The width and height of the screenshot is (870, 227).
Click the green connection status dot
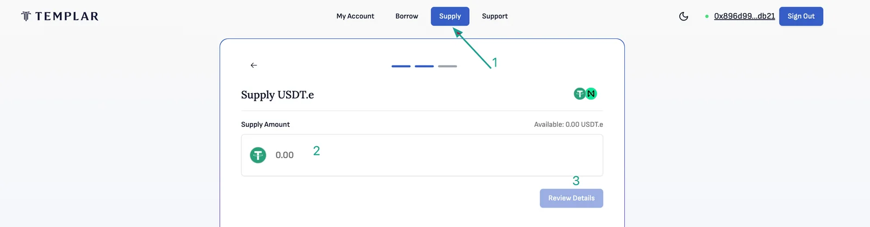coord(707,16)
